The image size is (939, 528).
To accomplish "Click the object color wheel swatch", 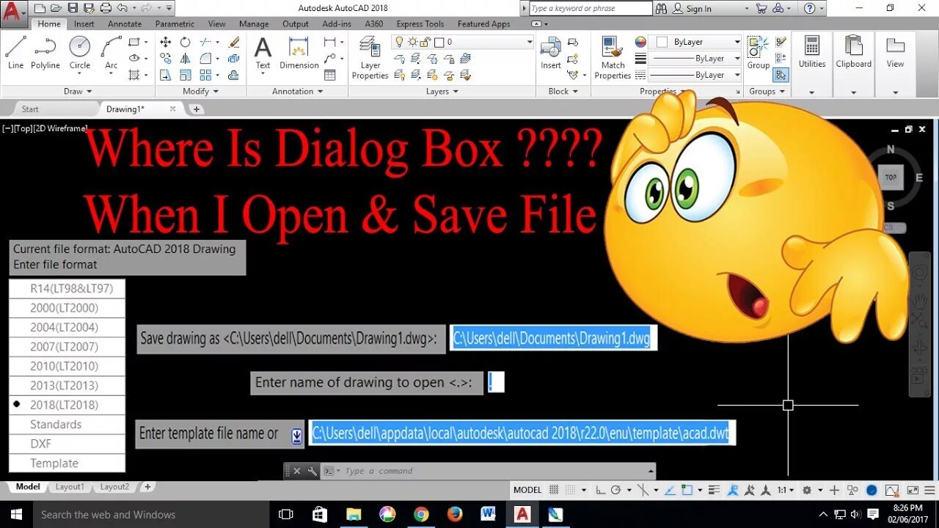I will (640, 42).
